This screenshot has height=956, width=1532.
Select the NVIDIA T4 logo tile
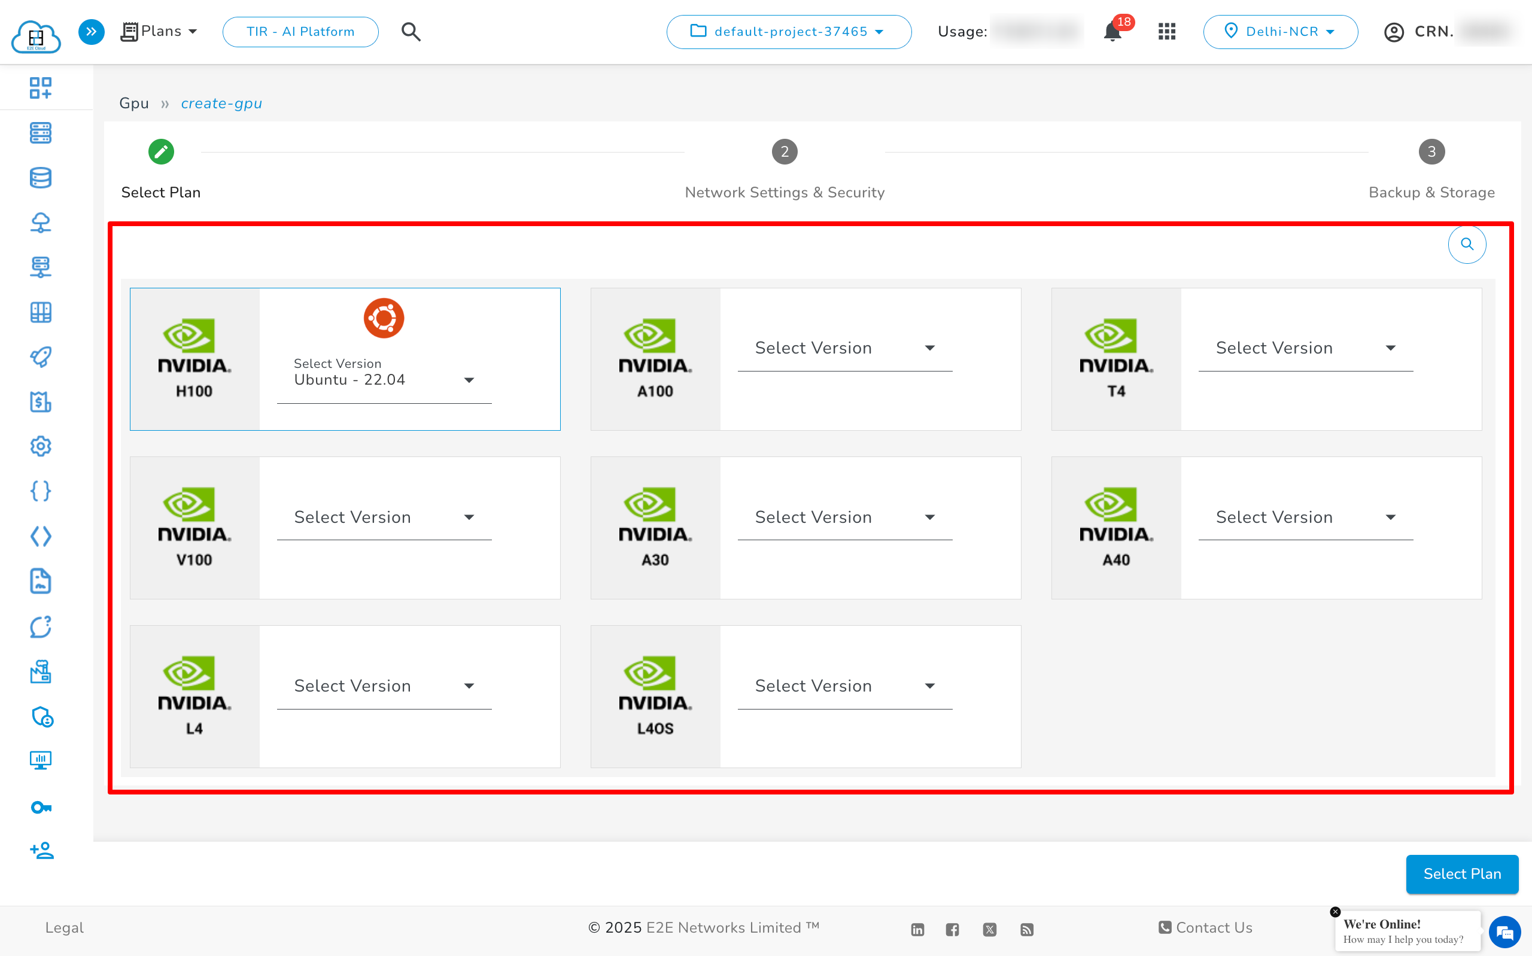coord(1116,358)
